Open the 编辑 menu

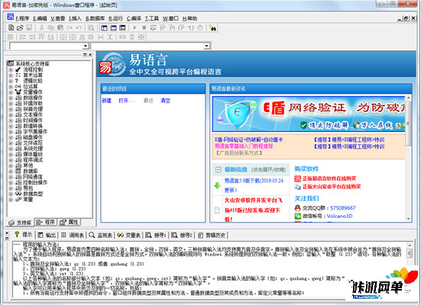point(40,18)
